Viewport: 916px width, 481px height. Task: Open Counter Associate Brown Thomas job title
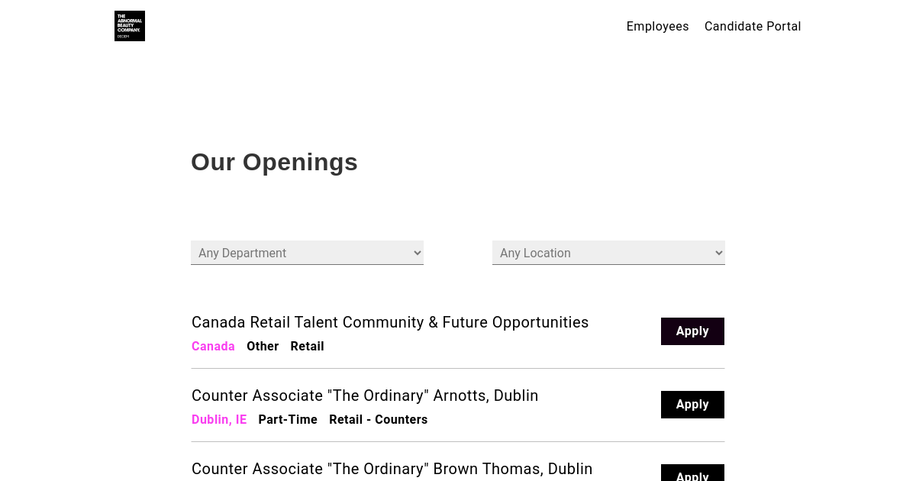(392, 469)
